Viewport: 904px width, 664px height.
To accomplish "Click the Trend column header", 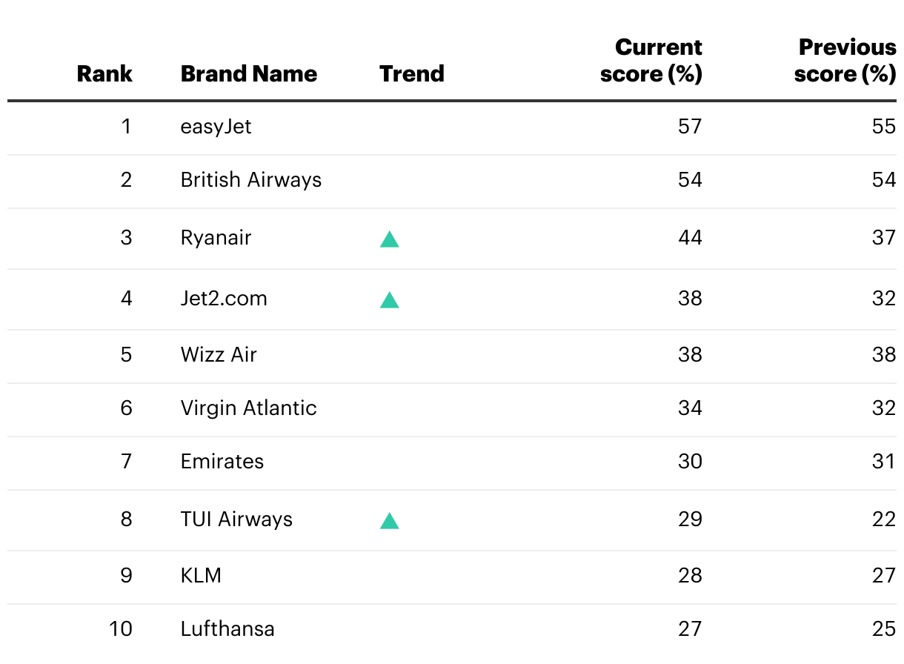I will 412,74.
